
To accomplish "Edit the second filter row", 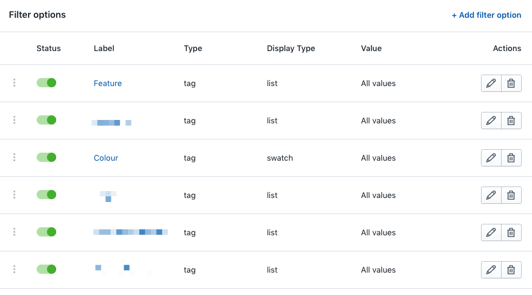I will tap(491, 121).
